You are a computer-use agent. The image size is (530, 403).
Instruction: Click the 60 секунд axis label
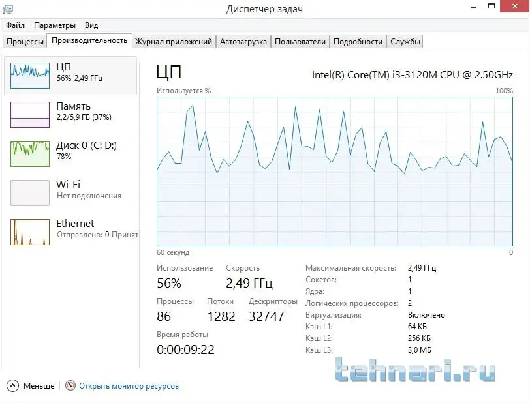point(173,252)
